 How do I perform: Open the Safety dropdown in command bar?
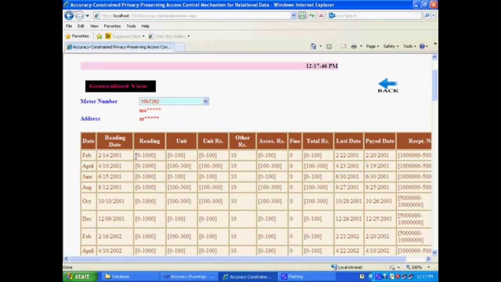(391, 46)
